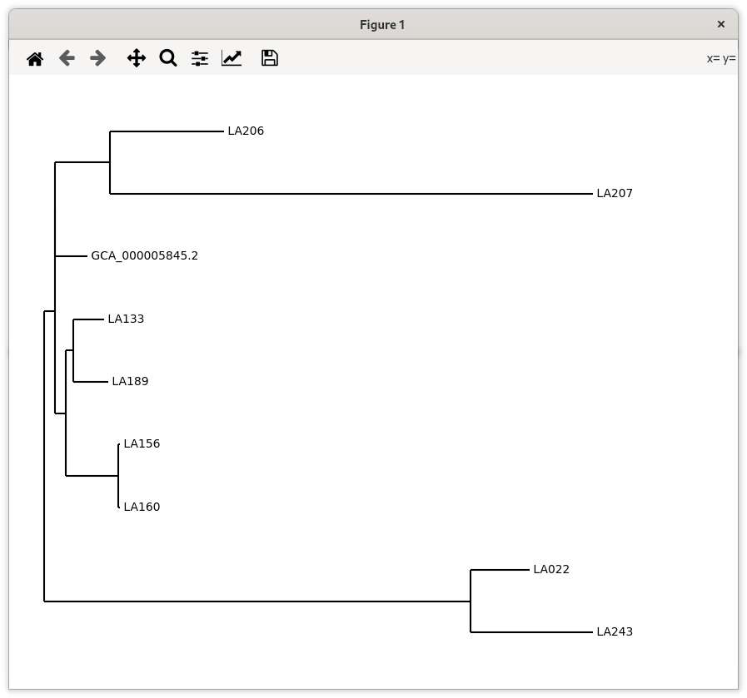Click the GCA_000005845.2 reference label

coord(144,256)
